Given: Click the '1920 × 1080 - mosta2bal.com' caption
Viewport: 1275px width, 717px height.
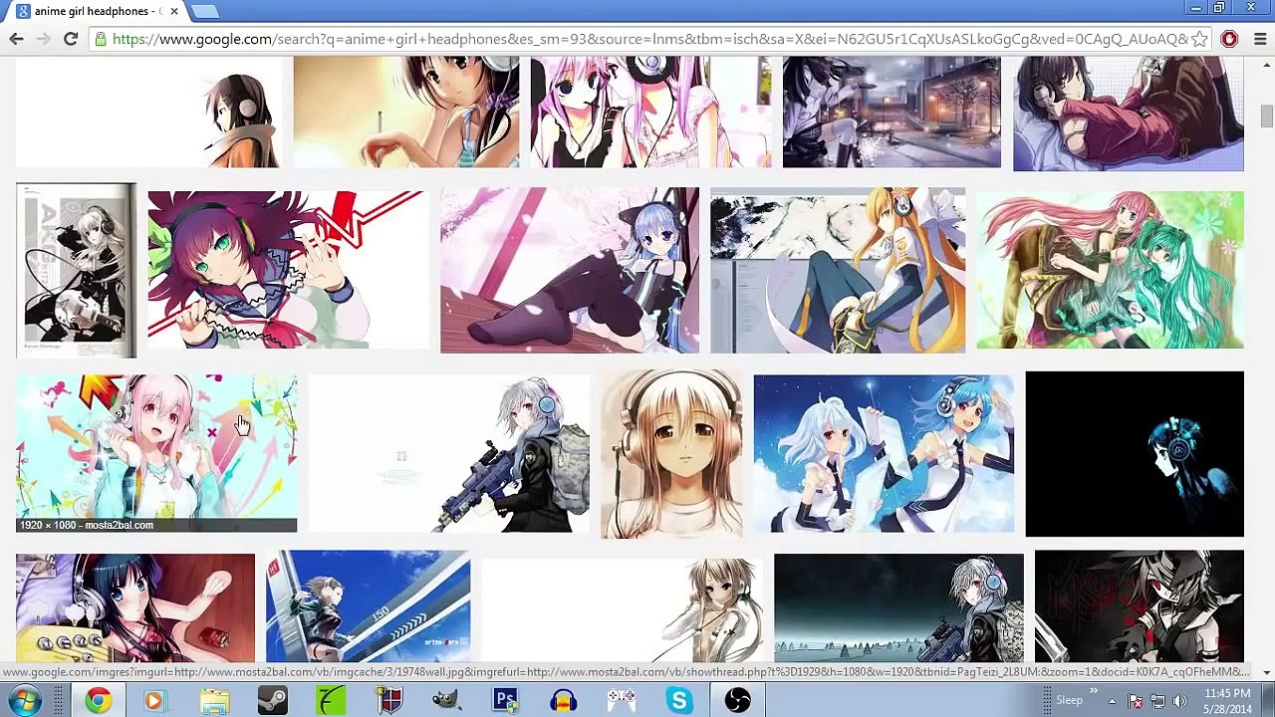Looking at the screenshot, I should [87, 525].
